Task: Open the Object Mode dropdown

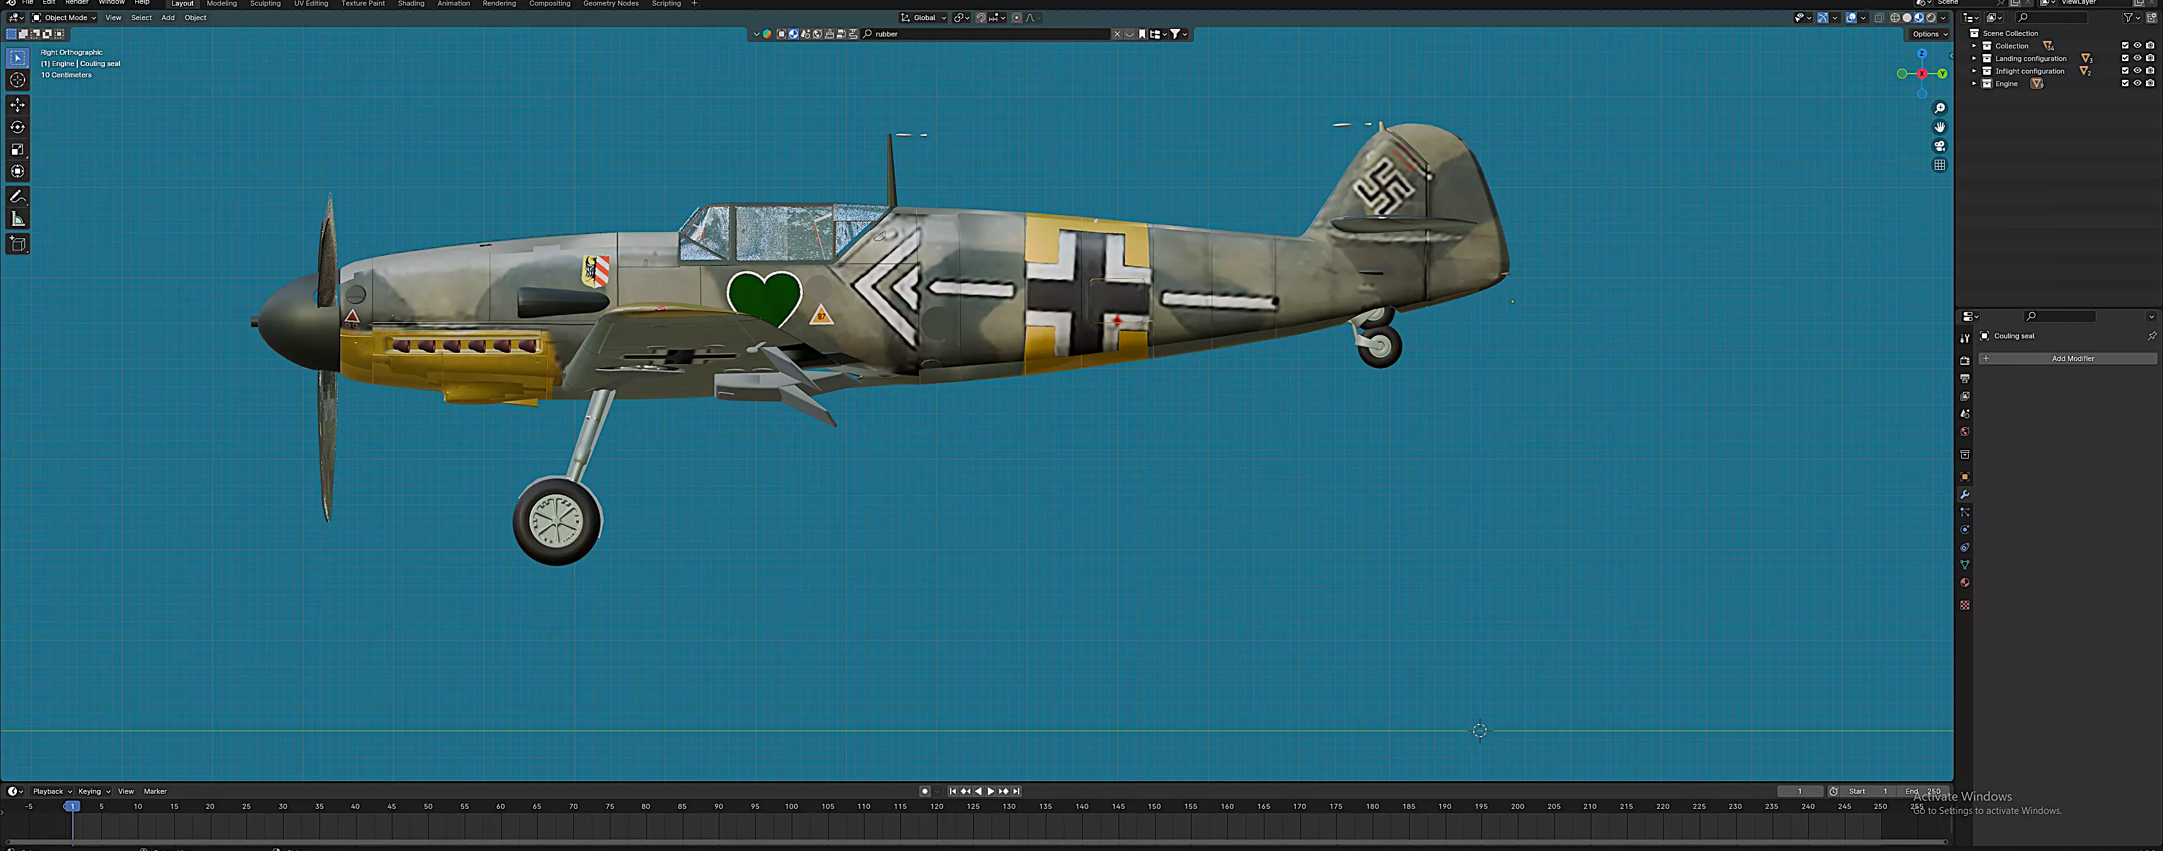Action: 65,18
